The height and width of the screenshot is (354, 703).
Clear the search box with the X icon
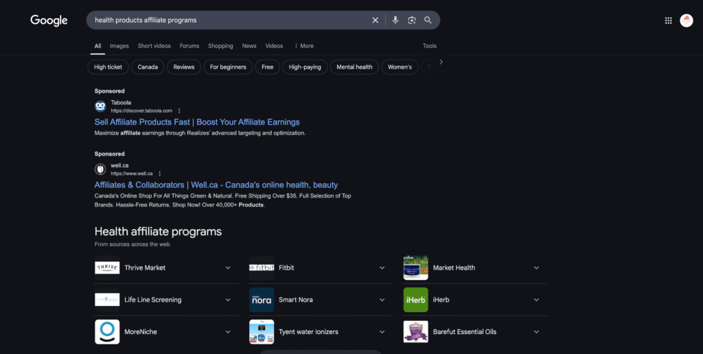(376, 20)
